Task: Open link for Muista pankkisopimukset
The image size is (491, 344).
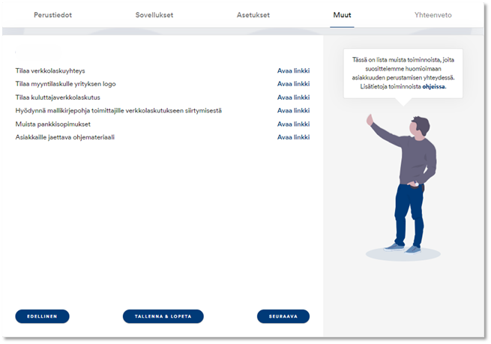Action: 293,124
